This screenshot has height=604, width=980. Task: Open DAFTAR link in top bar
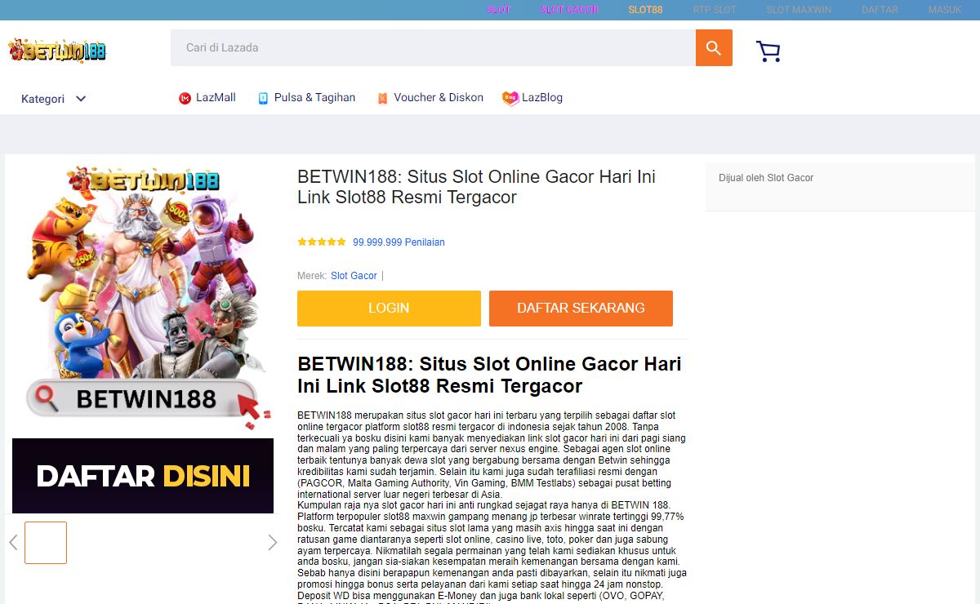(880, 10)
